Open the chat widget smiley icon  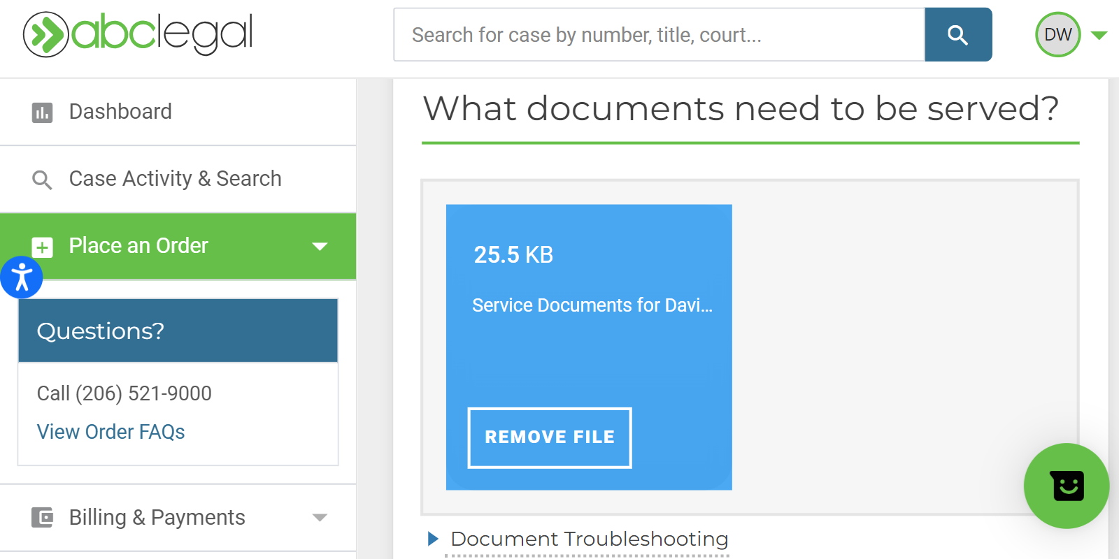click(x=1067, y=486)
